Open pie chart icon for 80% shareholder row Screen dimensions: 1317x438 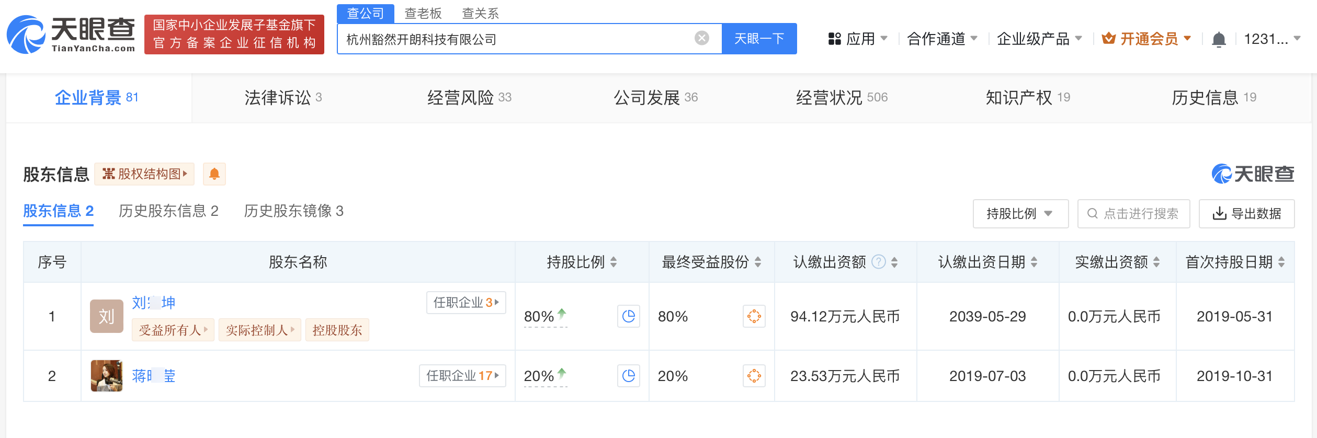pyautogui.click(x=629, y=316)
